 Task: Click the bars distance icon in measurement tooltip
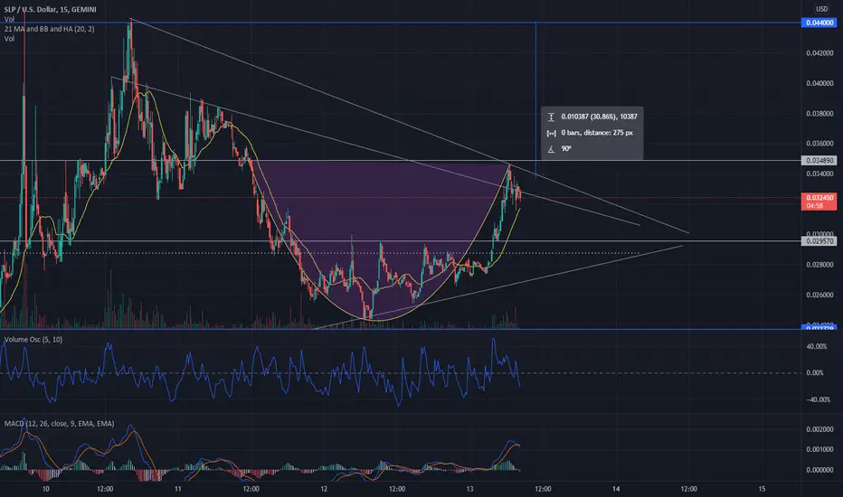551,133
